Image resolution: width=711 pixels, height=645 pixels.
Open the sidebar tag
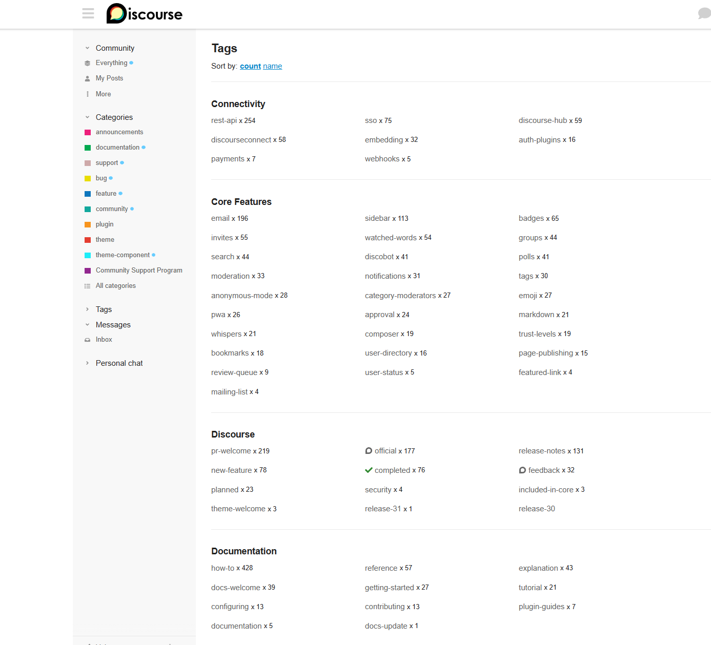click(x=377, y=218)
